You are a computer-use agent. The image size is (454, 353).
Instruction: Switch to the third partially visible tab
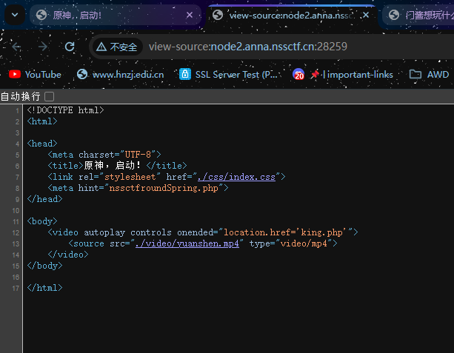[418, 15]
